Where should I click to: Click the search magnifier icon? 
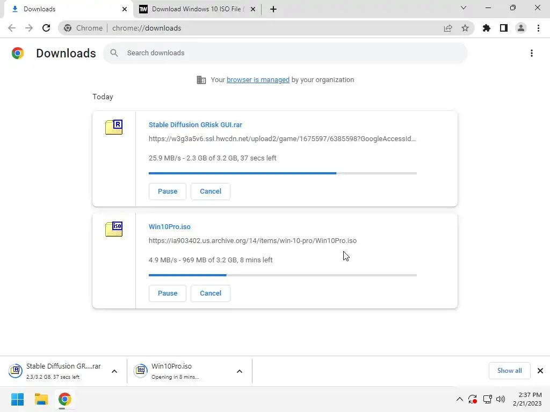pos(114,53)
